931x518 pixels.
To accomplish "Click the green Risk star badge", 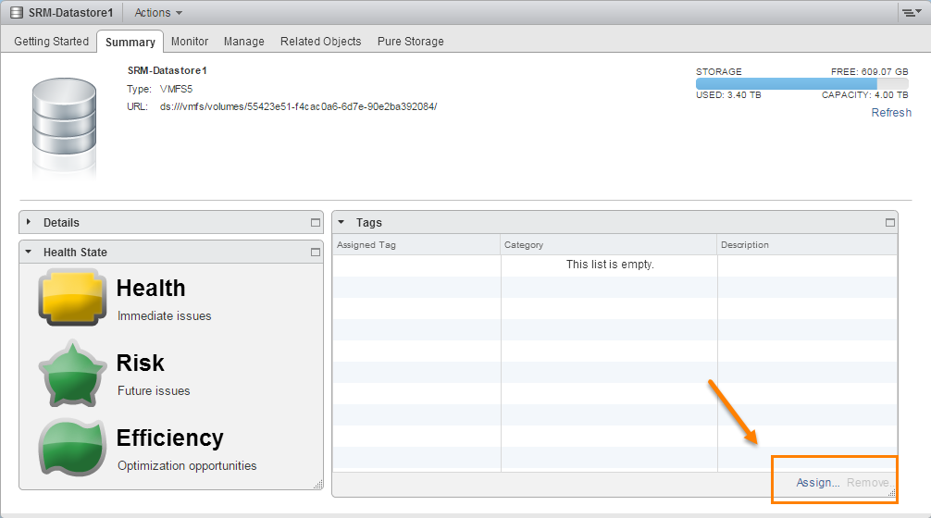I will tap(72, 373).
